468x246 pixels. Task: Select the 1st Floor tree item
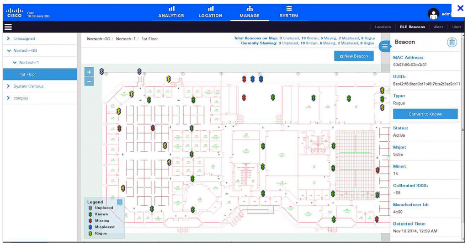(x=28, y=75)
